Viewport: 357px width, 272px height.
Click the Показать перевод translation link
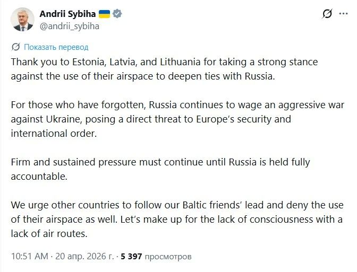point(56,47)
